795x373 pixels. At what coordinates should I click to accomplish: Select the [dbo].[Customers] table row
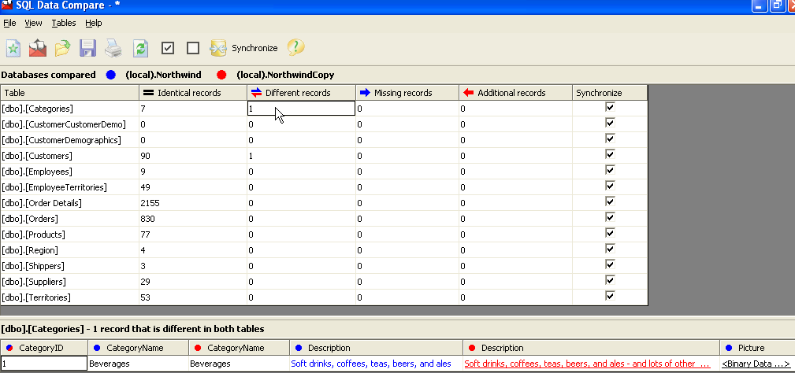(x=324, y=156)
